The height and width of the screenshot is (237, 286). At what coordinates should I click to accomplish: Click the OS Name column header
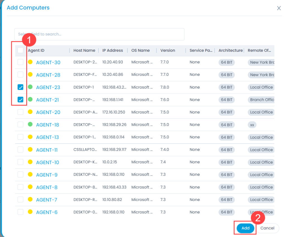(140, 50)
